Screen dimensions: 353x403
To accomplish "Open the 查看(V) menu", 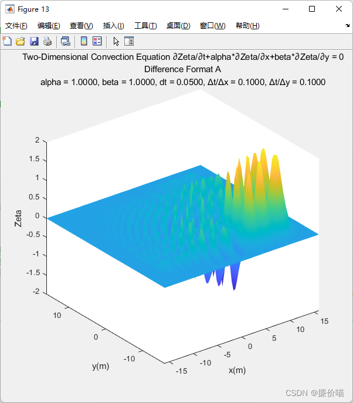I will coord(81,26).
